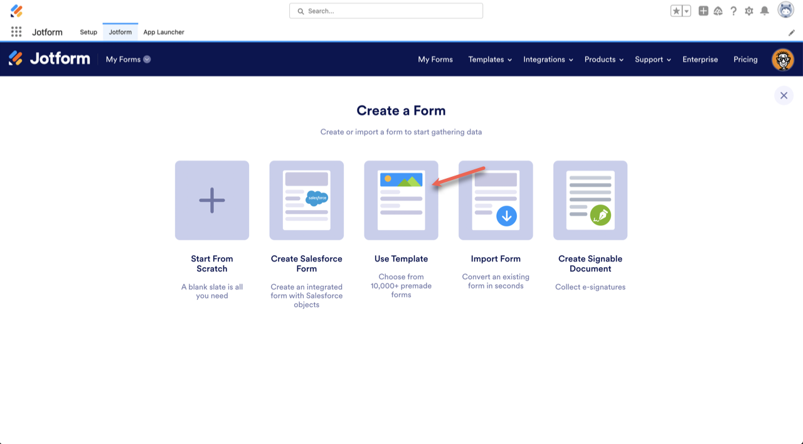Image resolution: width=803 pixels, height=444 pixels.
Task: Open the Favorites star icon
Action: pos(676,11)
